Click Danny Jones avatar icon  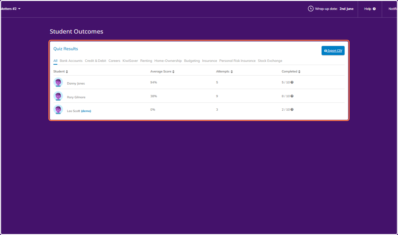click(58, 82)
